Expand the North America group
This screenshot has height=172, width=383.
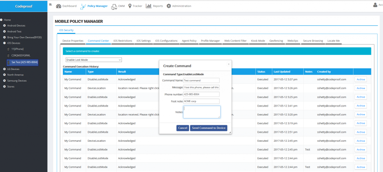point(4,75)
